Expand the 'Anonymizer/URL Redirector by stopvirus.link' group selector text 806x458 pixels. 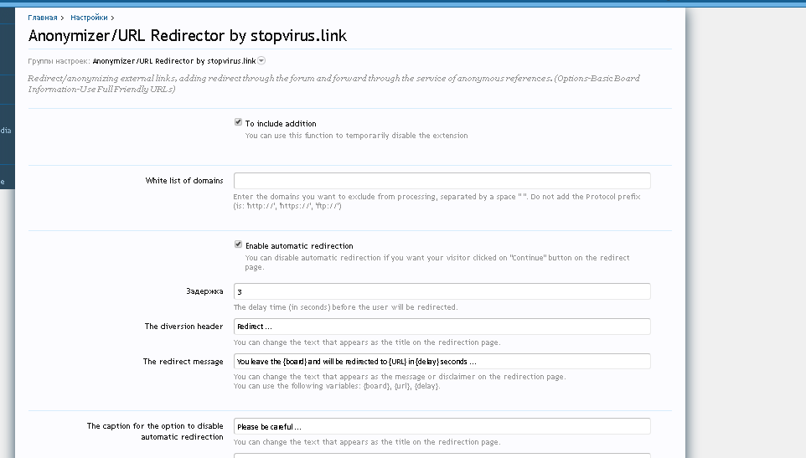173,61
